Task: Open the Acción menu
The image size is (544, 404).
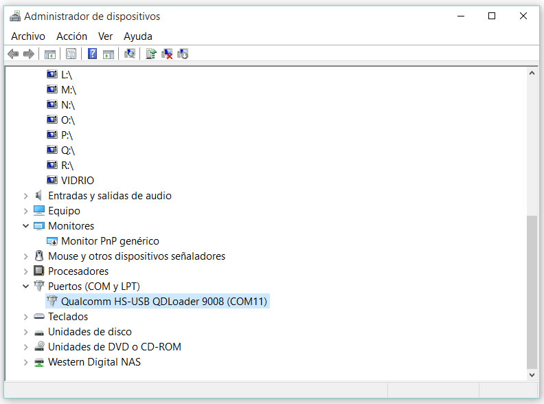Action: [x=71, y=36]
